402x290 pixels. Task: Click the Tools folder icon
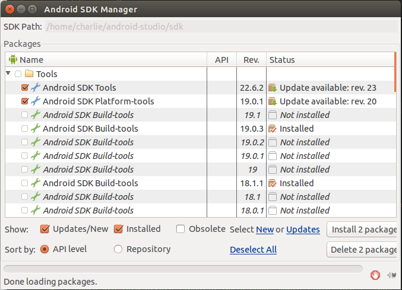29,74
